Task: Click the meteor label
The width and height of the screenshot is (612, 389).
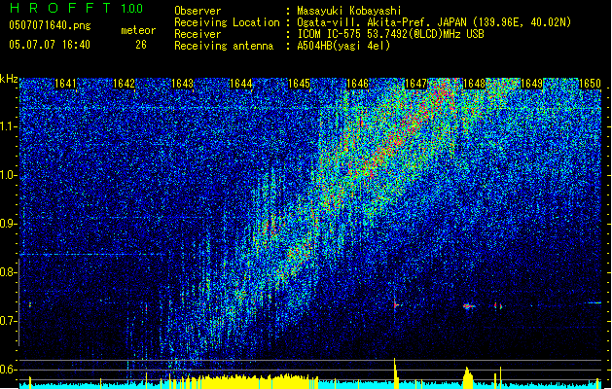Action: [x=138, y=30]
